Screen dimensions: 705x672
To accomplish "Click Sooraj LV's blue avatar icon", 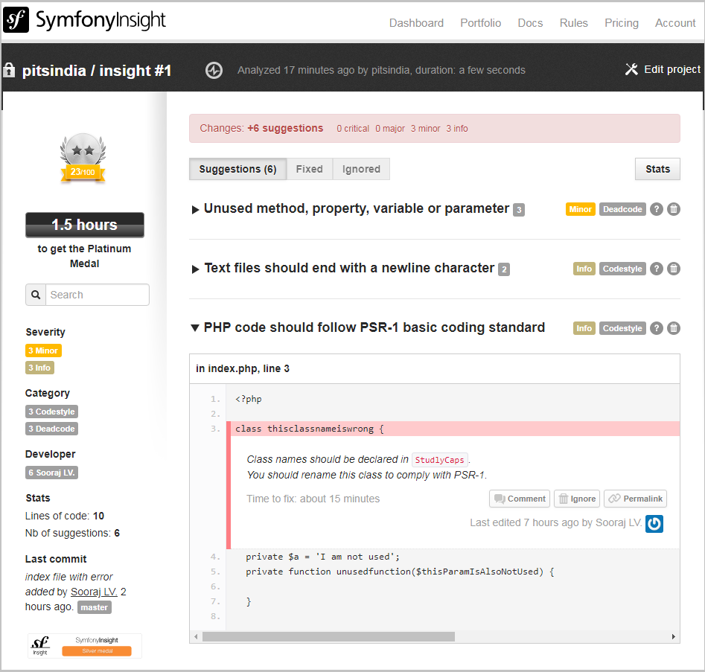I will pos(654,524).
